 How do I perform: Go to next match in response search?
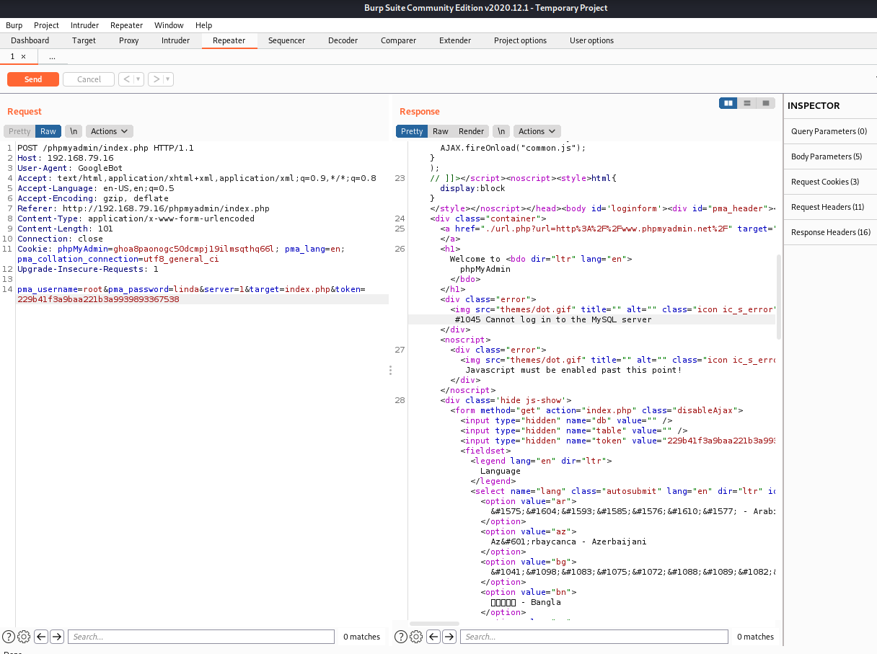449,637
